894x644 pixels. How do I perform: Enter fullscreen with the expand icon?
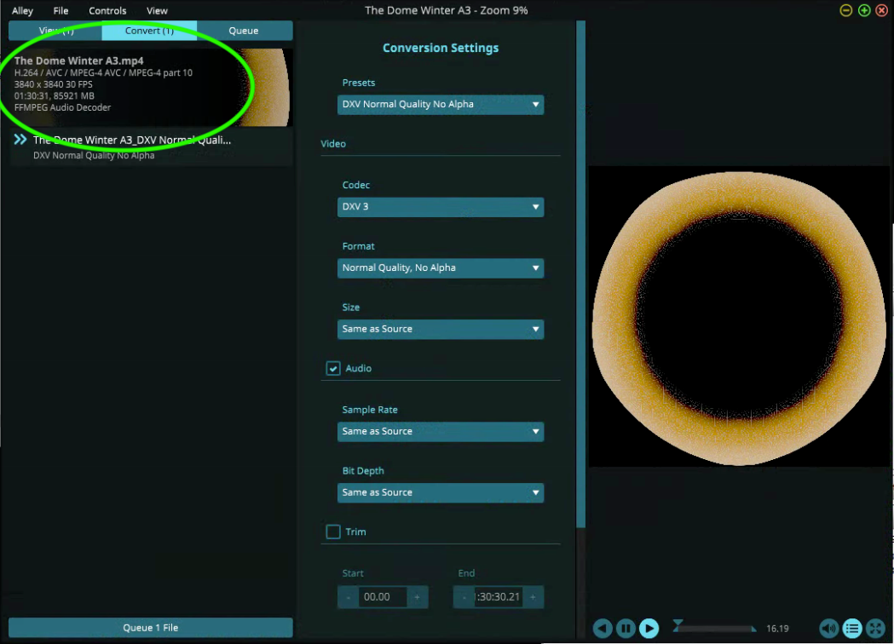[x=874, y=629]
